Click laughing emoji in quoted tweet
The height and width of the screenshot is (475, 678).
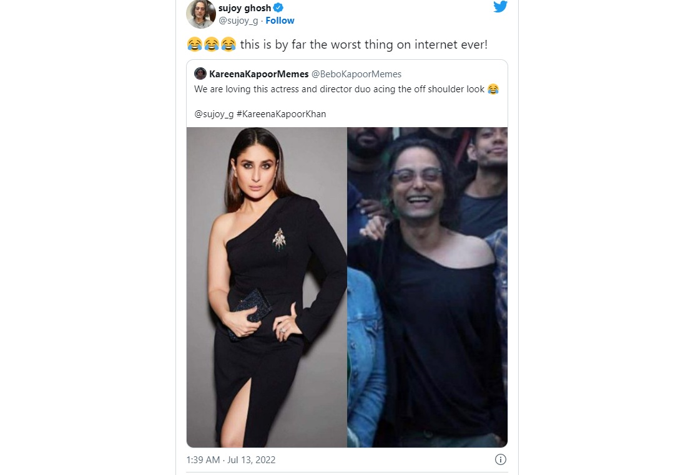493,89
